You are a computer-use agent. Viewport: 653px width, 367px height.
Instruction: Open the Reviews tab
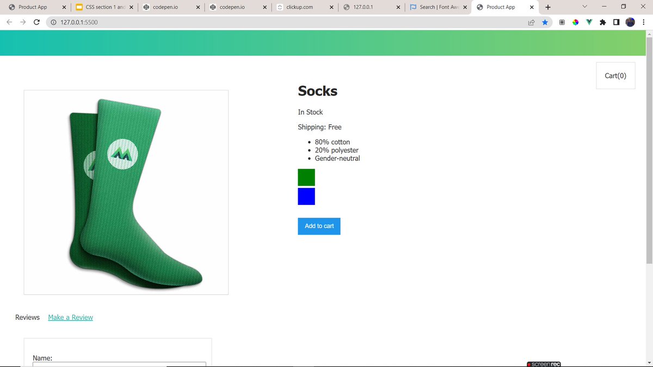click(x=27, y=318)
